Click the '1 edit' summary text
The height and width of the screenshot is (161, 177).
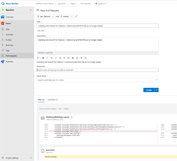pos(60,109)
